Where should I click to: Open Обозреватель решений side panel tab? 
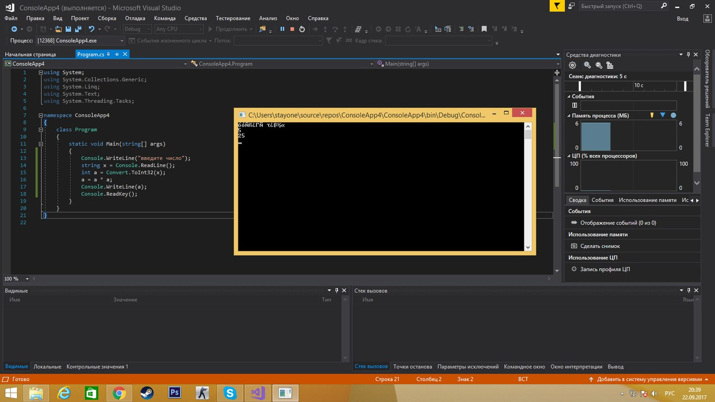coord(707,79)
